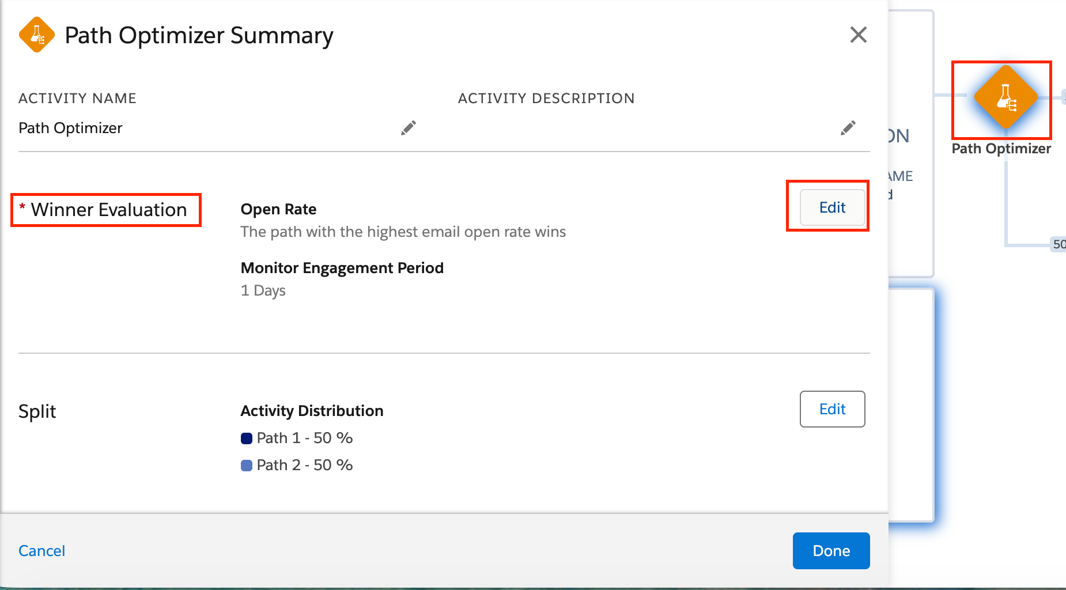The width and height of the screenshot is (1066, 590).
Task: Close the Path Optimizer Summary dialog
Action: pyautogui.click(x=859, y=35)
